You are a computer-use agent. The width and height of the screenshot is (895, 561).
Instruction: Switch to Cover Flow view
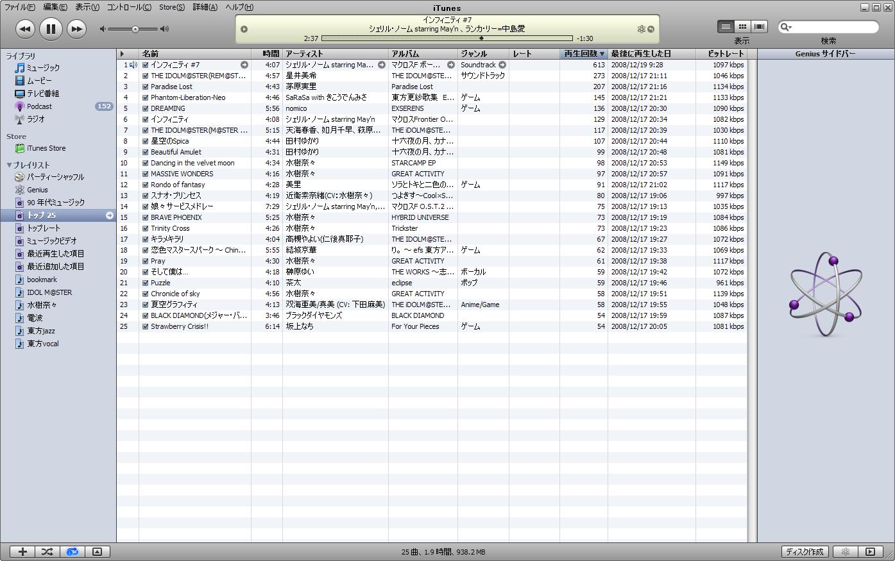pyautogui.click(x=760, y=26)
